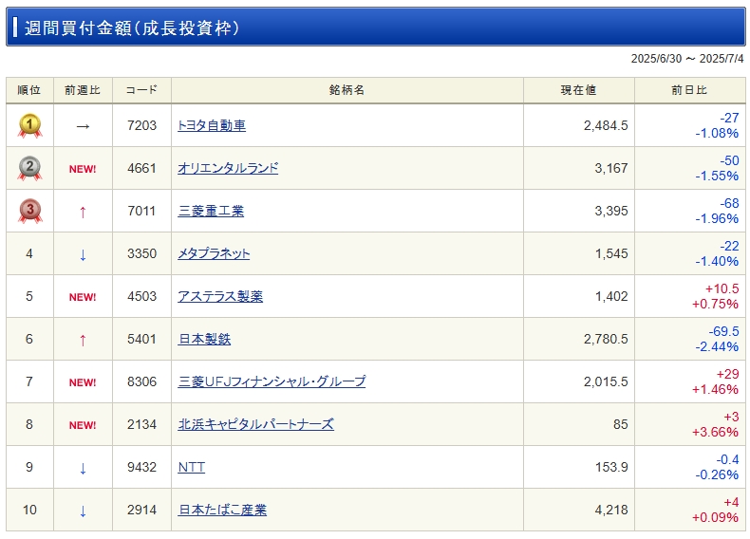Click the NEW! badge in 北浜キャピタルパートナーズ row
Screen dimensions: 750x539
coord(83,425)
